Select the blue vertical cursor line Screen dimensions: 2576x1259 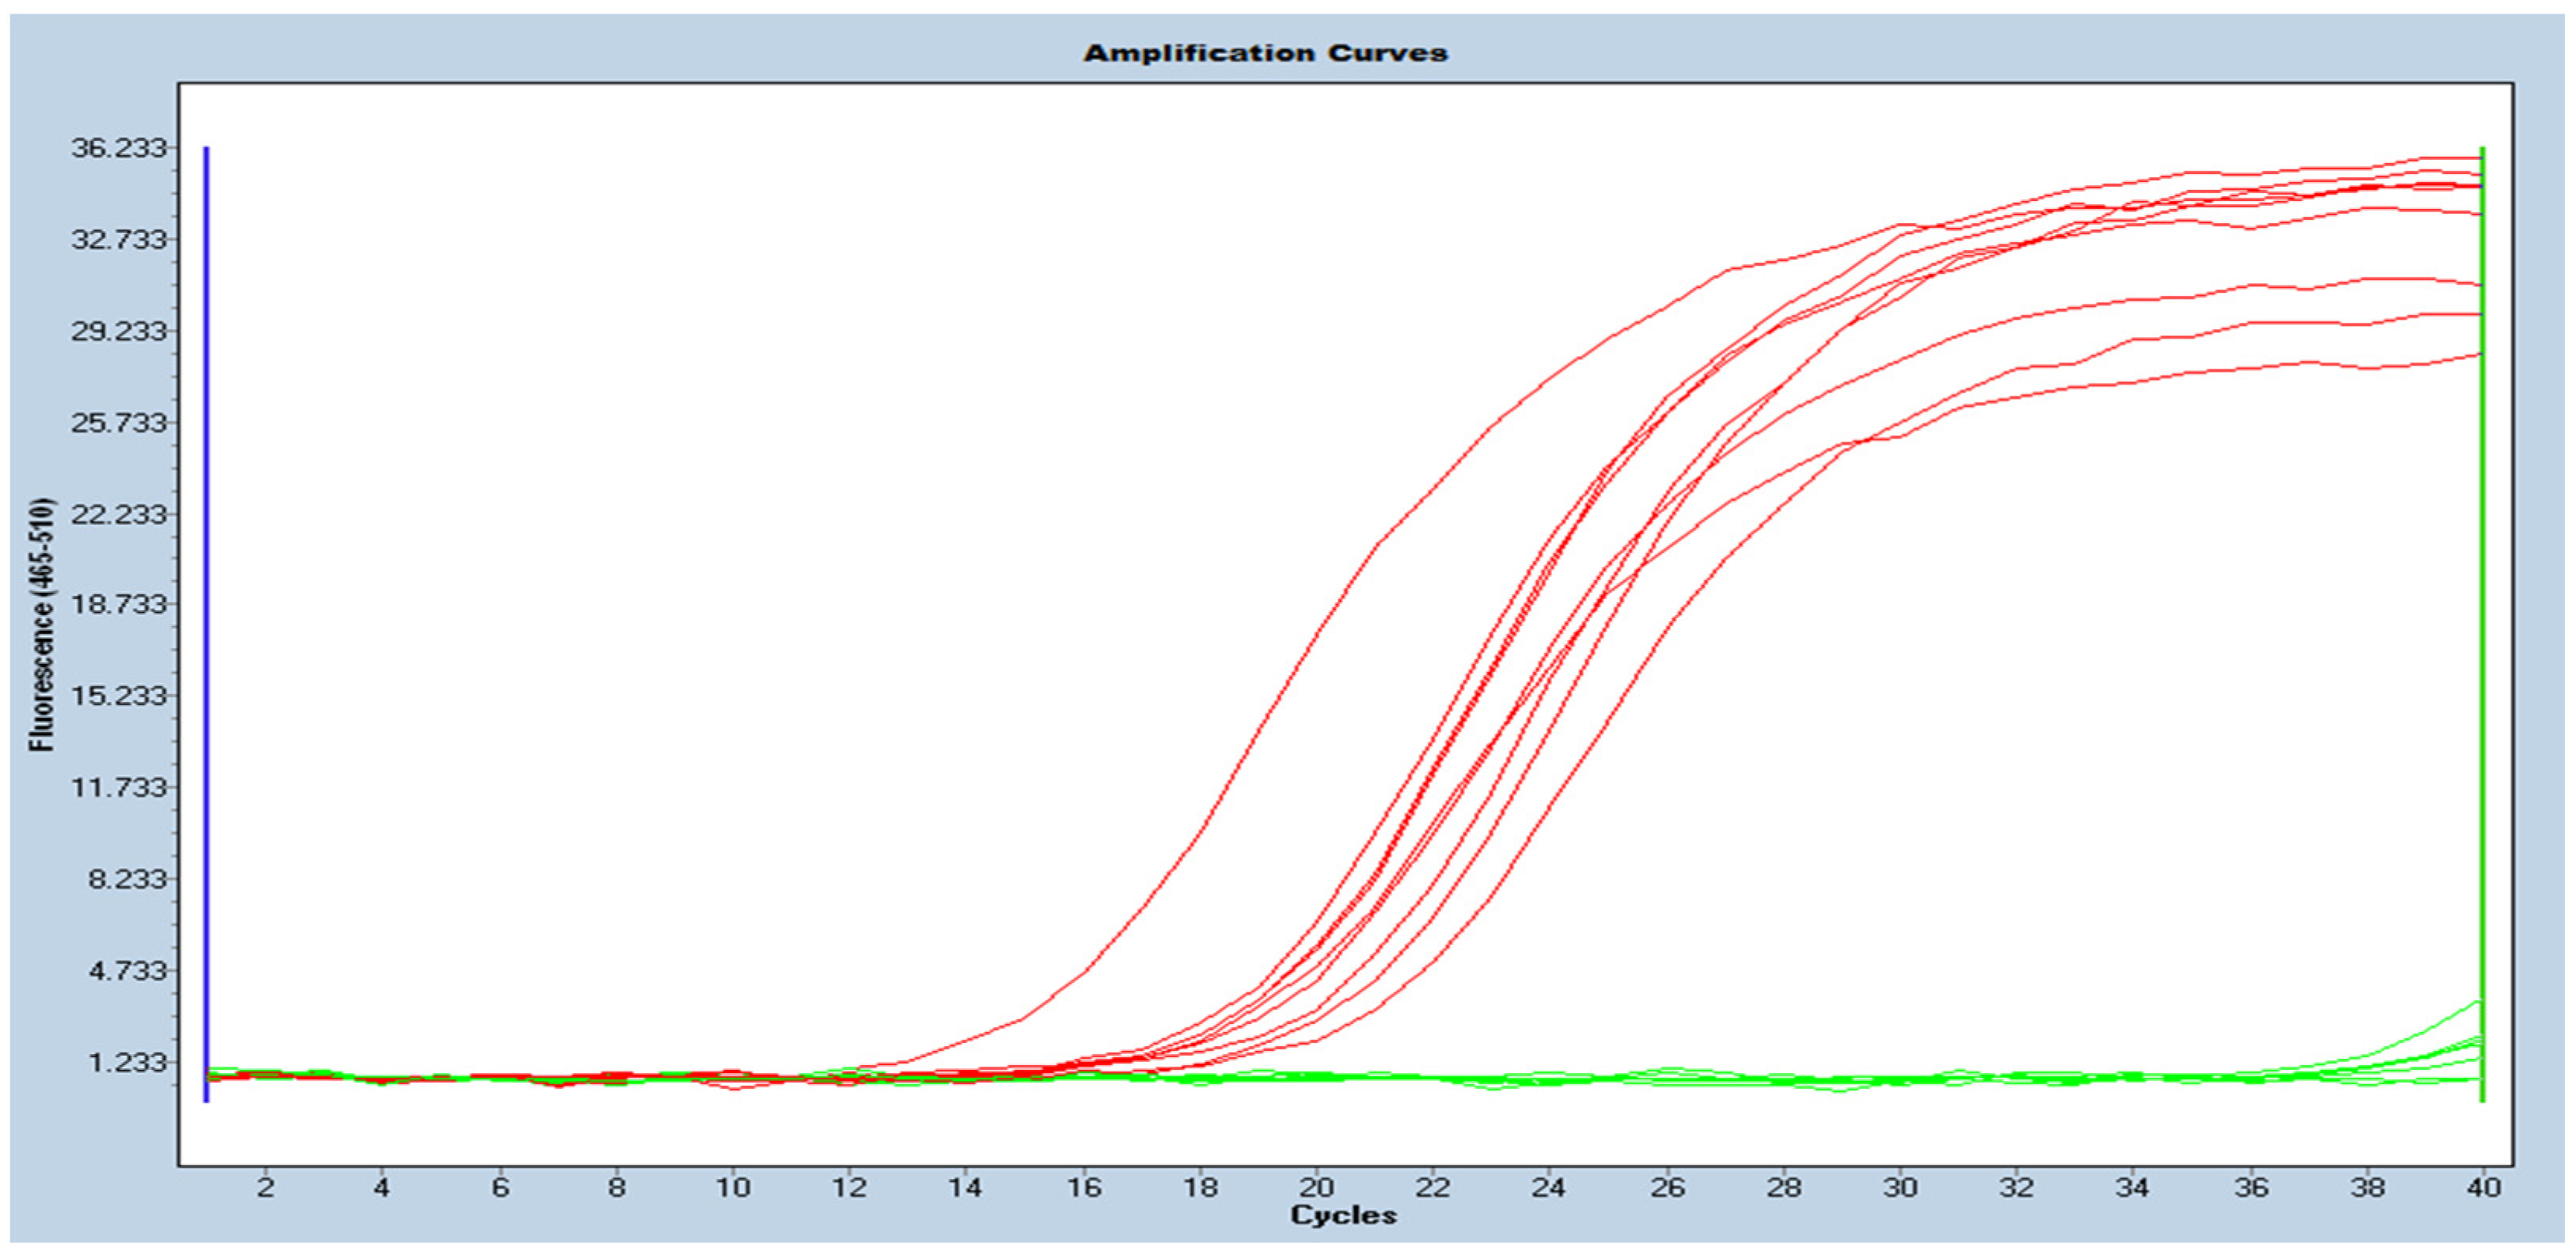[x=206, y=600]
